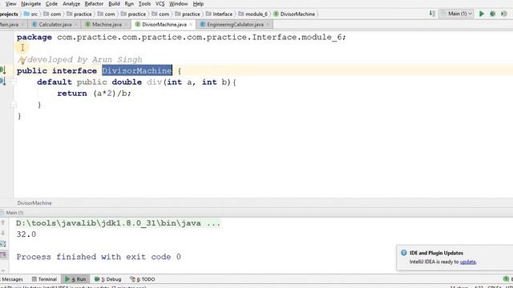Click 'Process finished with exit code 0' text
This screenshot has width=513, height=288.
pos(99,257)
